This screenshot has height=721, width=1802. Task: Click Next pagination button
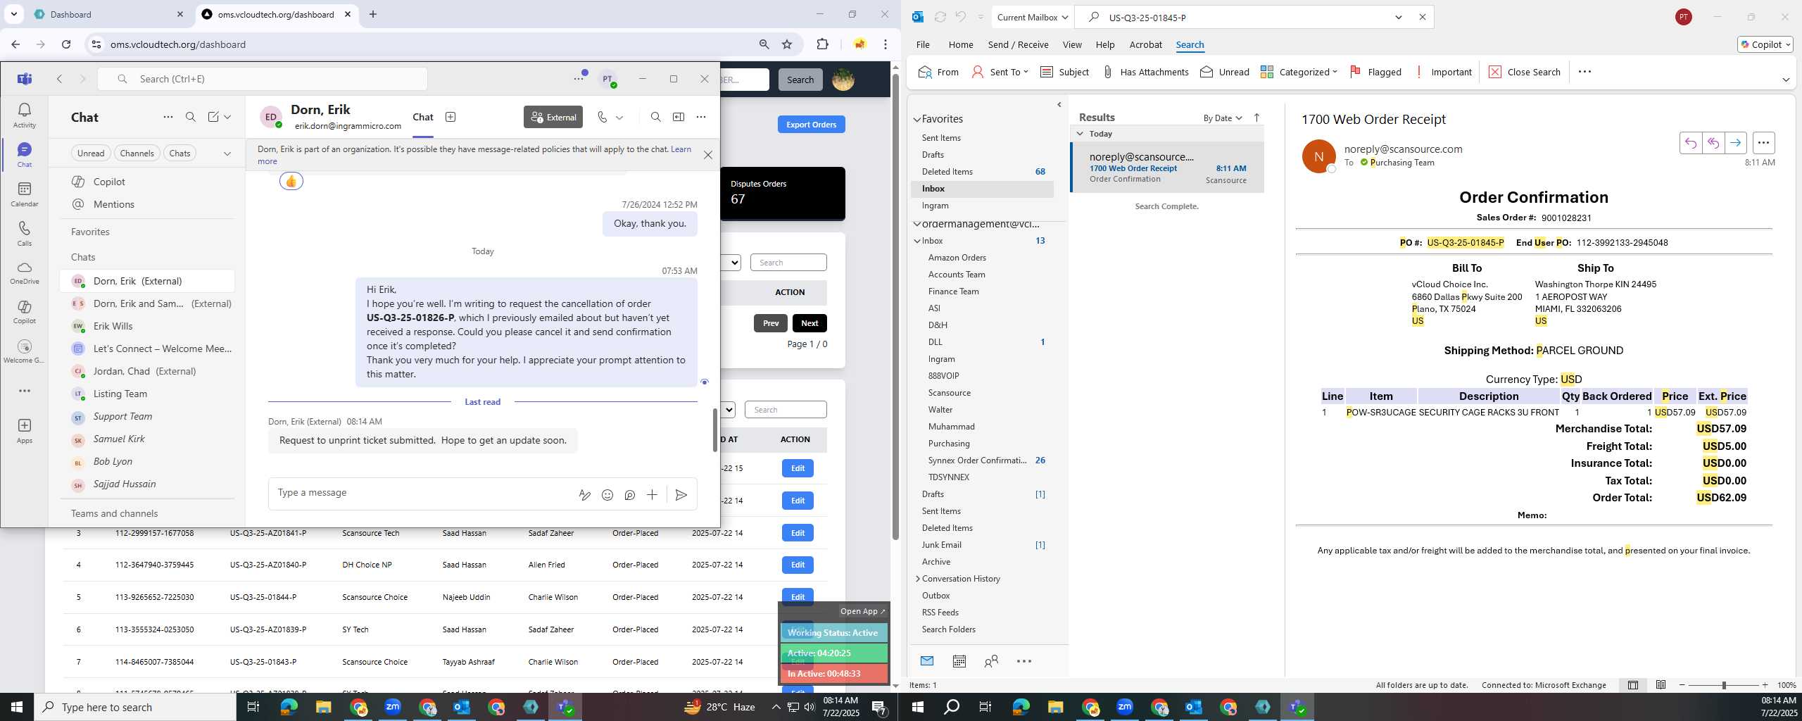pyautogui.click(x=809, y=323)
